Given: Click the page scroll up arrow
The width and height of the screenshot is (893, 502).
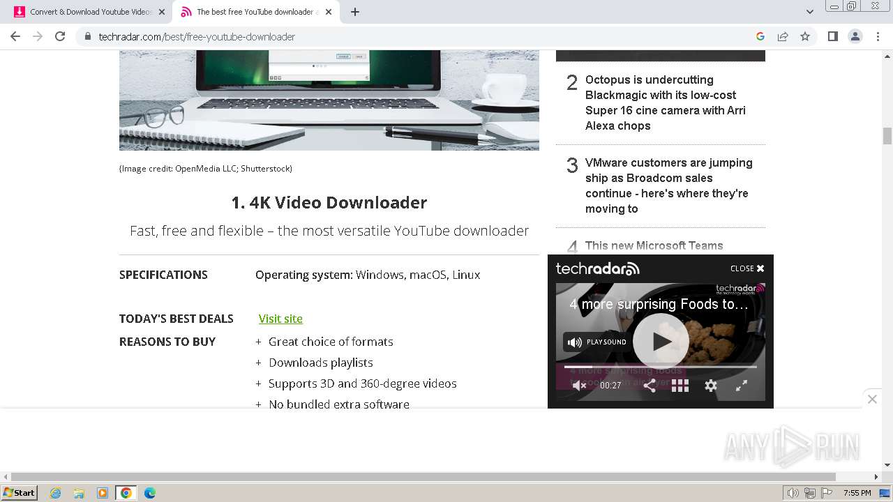Looking at the screenshot, I should click(x=887, y=55).
